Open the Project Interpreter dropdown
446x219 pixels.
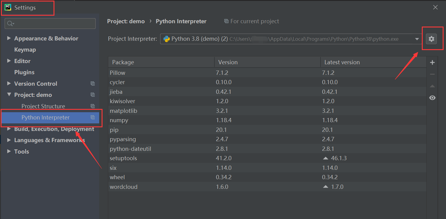(x=417, y=39)
